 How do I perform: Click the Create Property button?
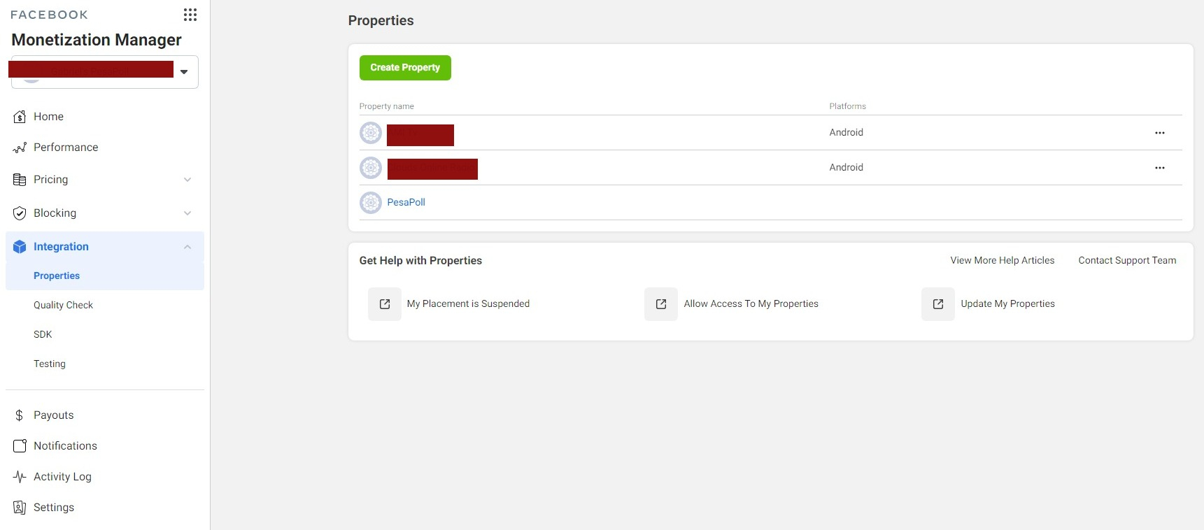pyautogui.click(x=405, y=68)
